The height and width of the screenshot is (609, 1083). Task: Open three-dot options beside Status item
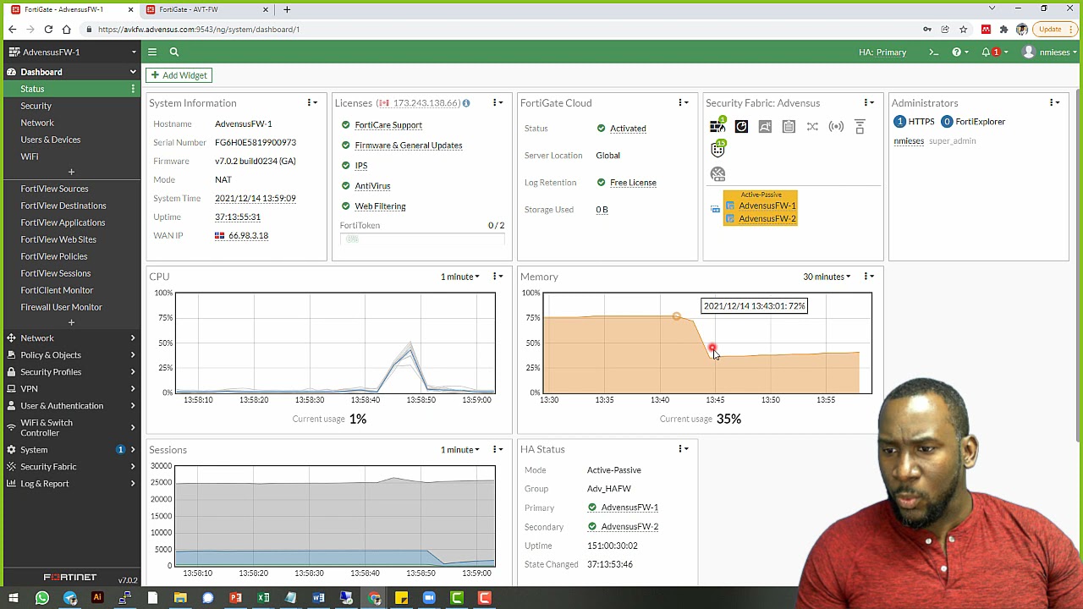pos(133,89)
